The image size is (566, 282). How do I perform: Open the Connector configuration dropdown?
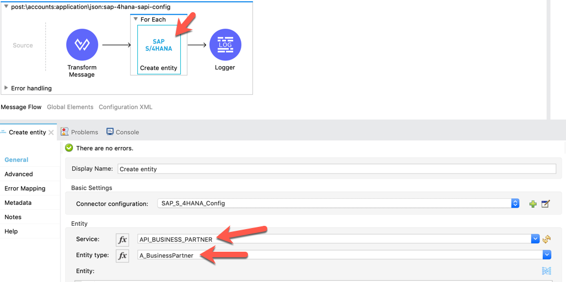click(515, 203)
